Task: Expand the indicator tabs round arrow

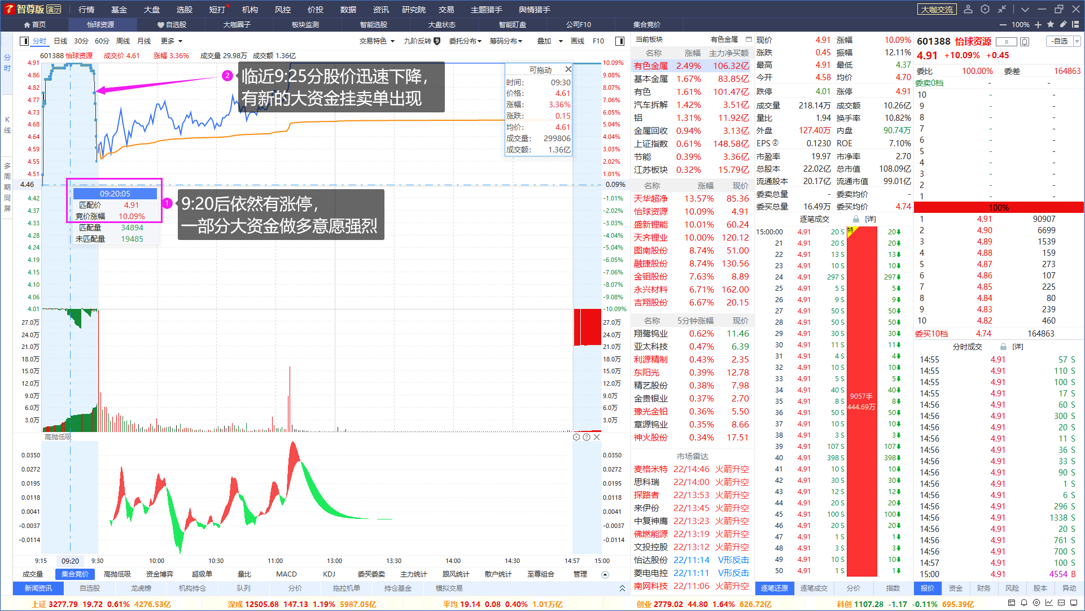Action: tap(605, 574)
